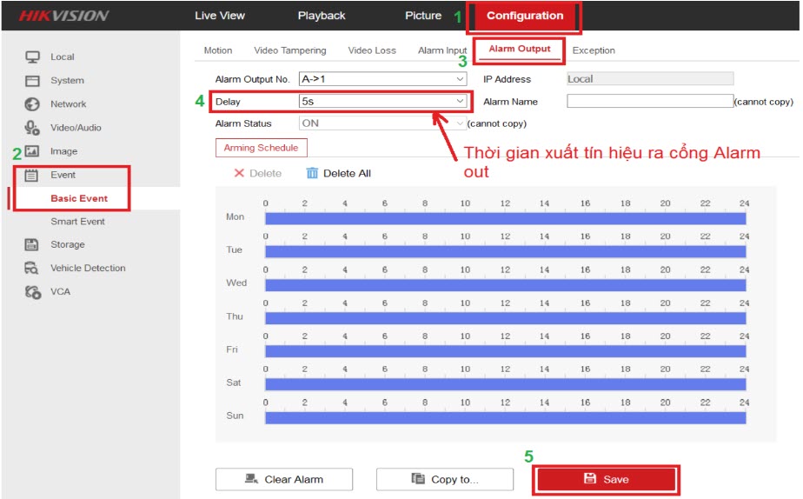Click the Vehicle Detection icon

point(32,269)
